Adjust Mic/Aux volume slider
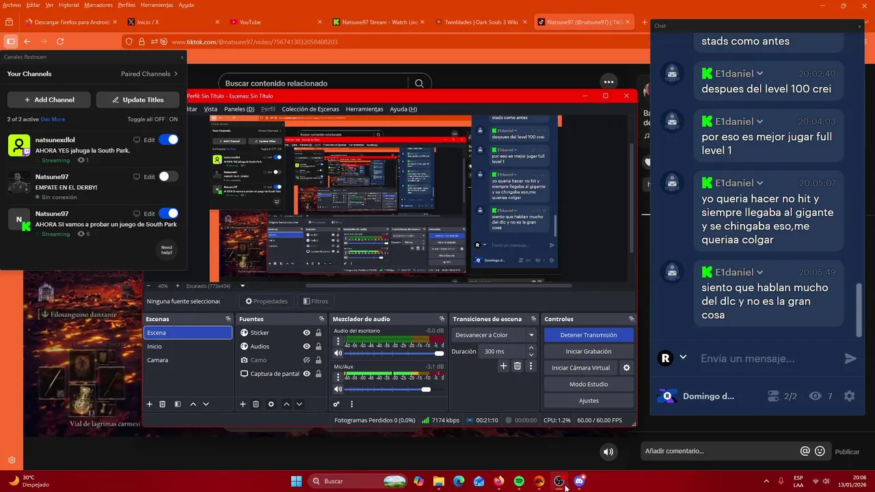Image resolution: width=875 pixels, height=492 pixels. [x=394, y=389]
